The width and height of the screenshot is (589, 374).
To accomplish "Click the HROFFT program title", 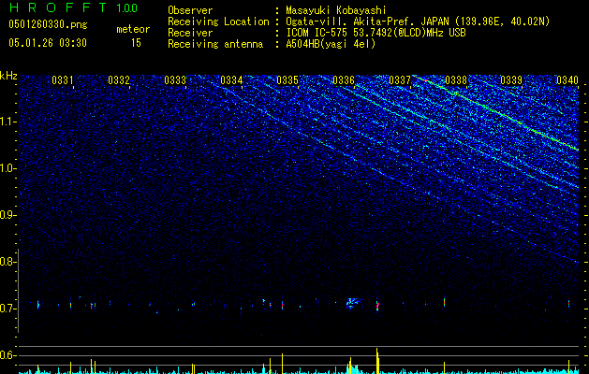I will tap(58, 7).
